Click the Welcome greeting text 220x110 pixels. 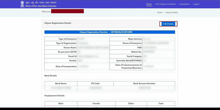coord(46,12)
